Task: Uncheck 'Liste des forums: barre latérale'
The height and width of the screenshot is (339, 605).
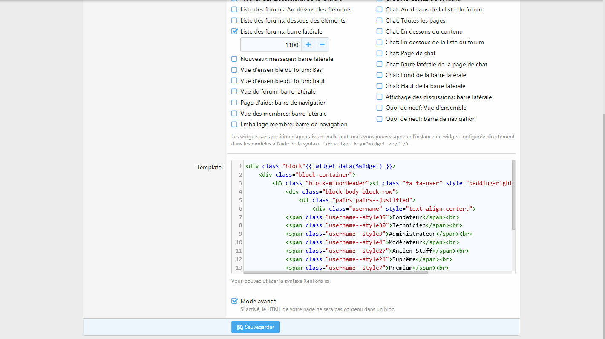Action: pyautogui.click(x=234, y=31)
